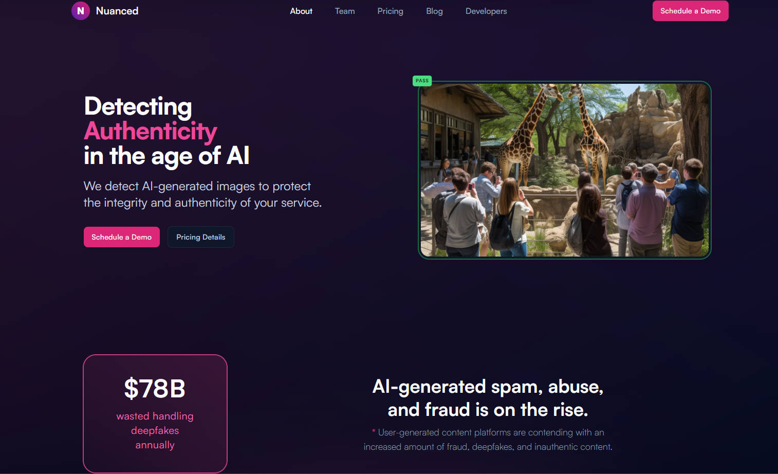Open Pricing Details
Viewport: 778px width, 474px height.
[201, 237]
